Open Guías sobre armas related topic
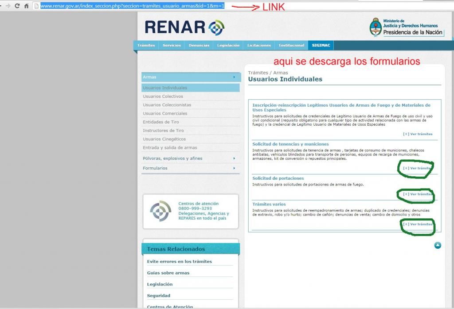This screenshot has height=309, width=454. pyautogui.click(x=168, y=273)
